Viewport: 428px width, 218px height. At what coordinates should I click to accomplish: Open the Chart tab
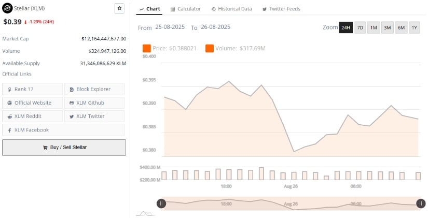(149, 9)
